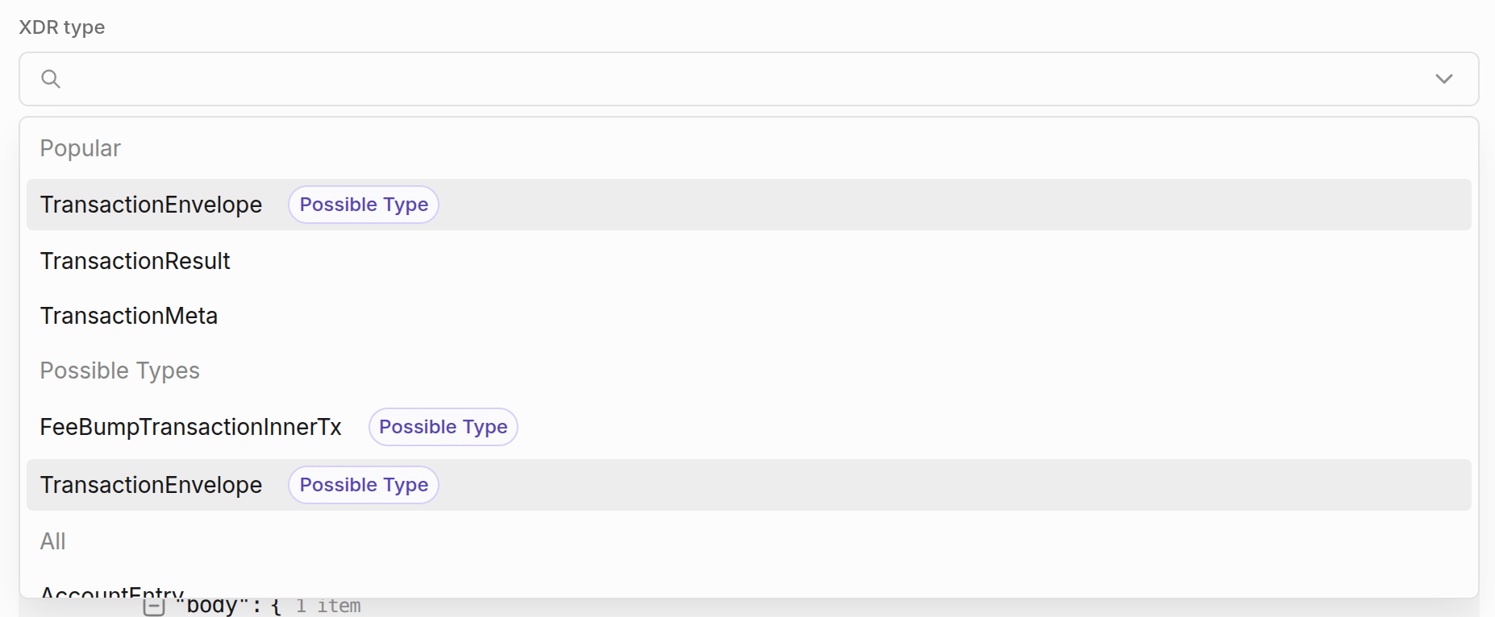Select TransactionEnvelope under Popular
The image size is (1495, 617).
(152, 205)
